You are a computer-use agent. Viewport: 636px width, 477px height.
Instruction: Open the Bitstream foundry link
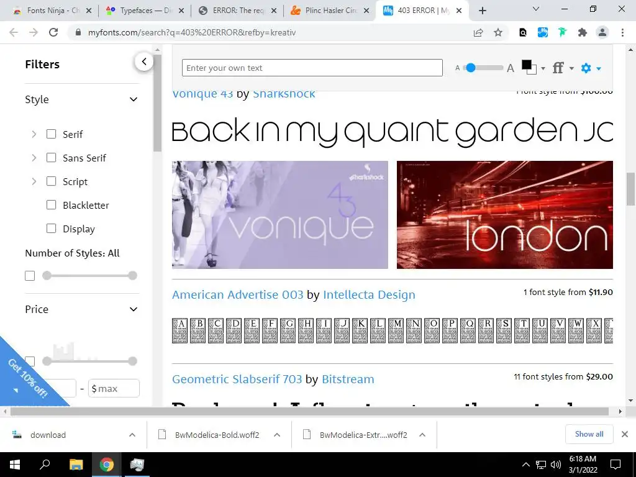tap(348, 379)
